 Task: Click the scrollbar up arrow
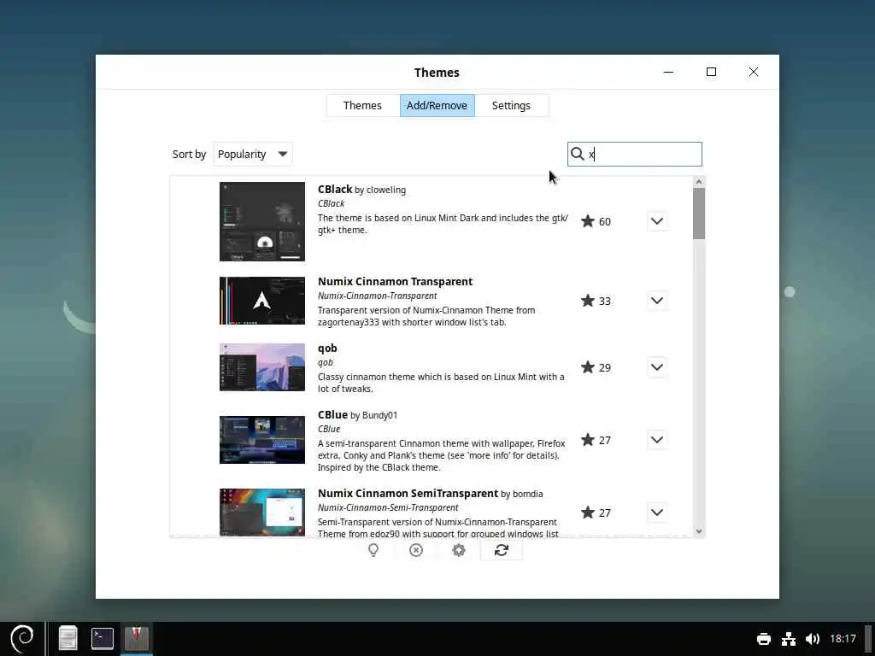click(x=699, y=182)
